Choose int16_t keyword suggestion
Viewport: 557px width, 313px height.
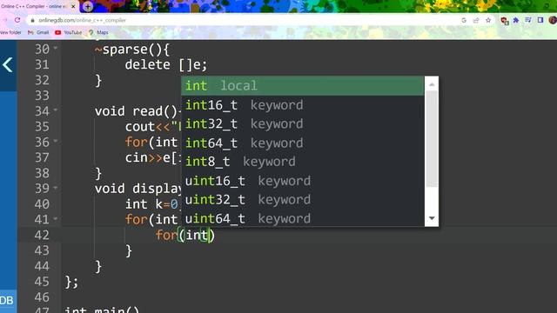coord(303,105)
